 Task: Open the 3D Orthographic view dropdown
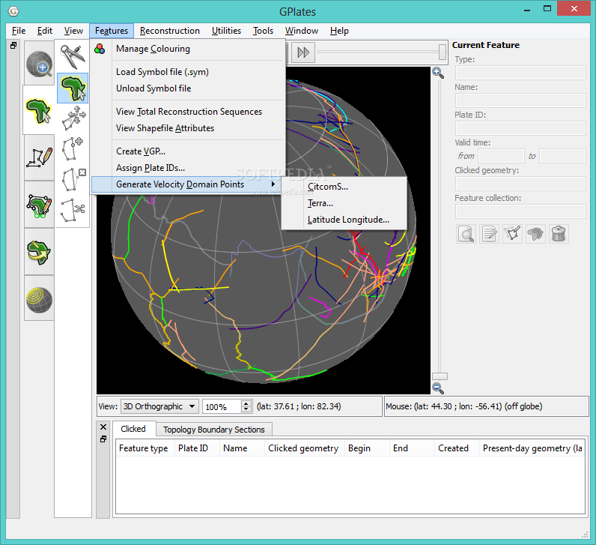(160, 406)
